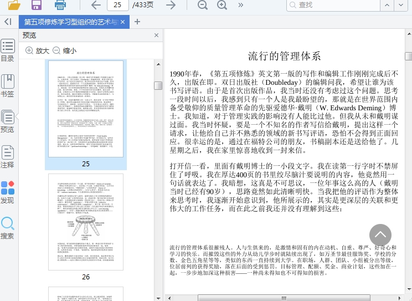
Task: Select the page 26 thumbnail
Action: pos(86,222)
